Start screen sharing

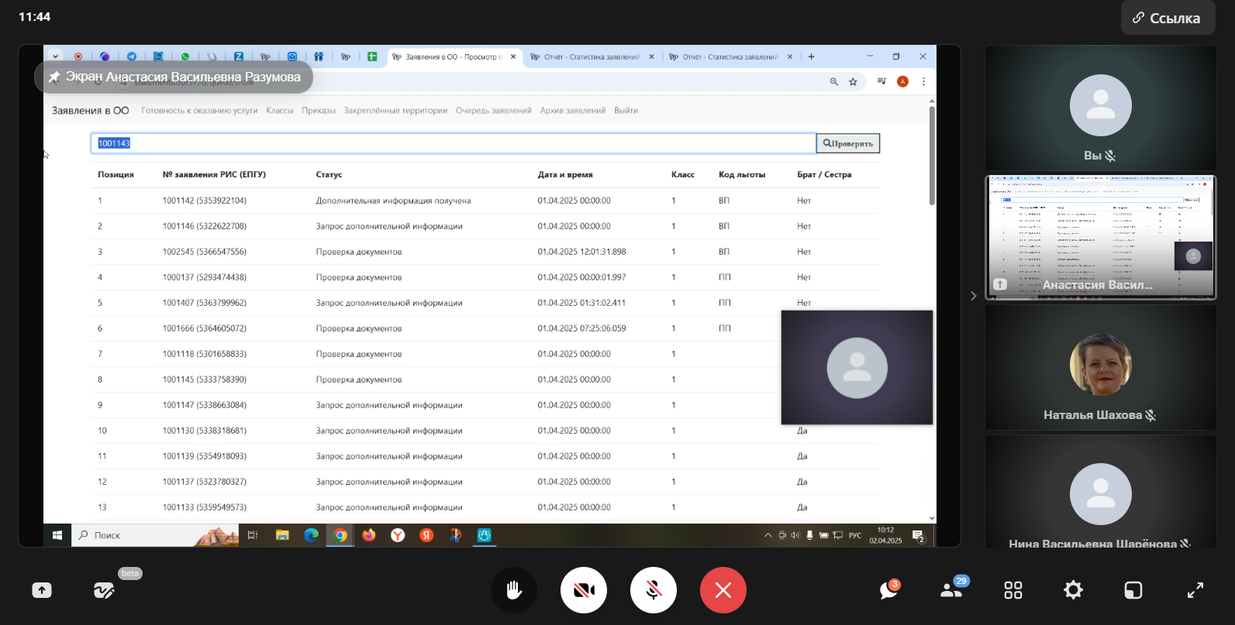coord(42,590)
